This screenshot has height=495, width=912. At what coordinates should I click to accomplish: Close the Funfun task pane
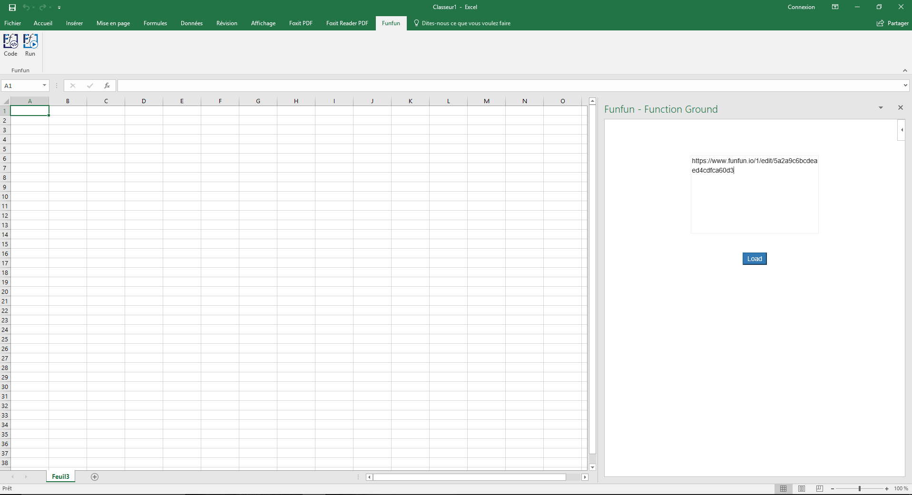pos(900,108)
